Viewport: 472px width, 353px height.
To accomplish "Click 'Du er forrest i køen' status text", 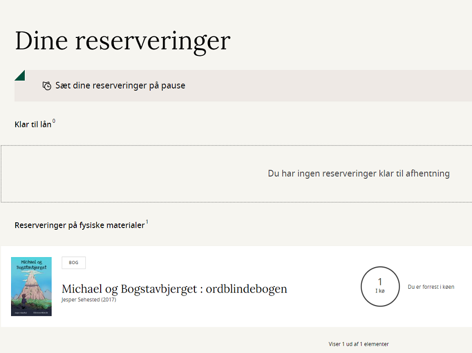I will (431, 287).
